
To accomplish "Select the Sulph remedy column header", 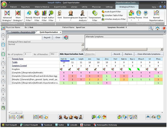I will coord(81,59).
